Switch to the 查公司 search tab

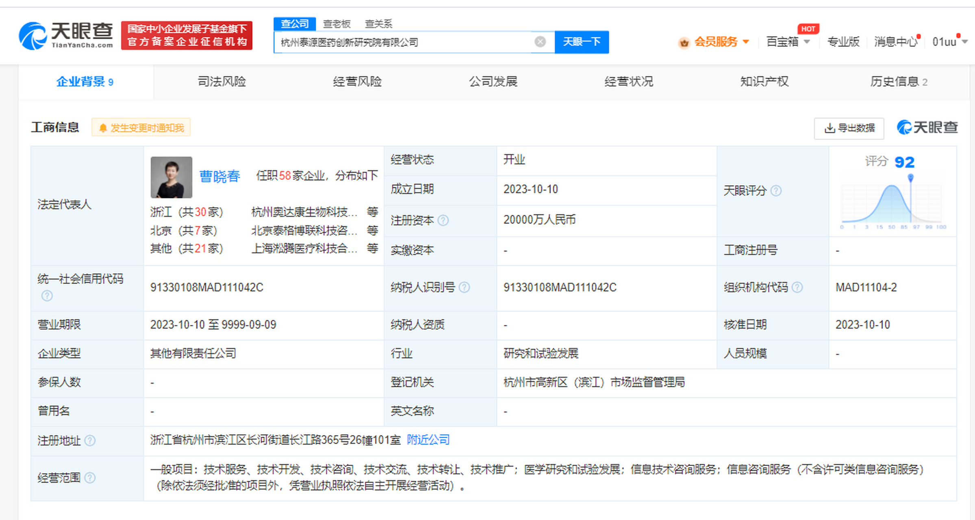coord(295,24)
